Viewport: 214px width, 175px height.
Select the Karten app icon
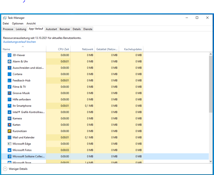tap(10, 125)
